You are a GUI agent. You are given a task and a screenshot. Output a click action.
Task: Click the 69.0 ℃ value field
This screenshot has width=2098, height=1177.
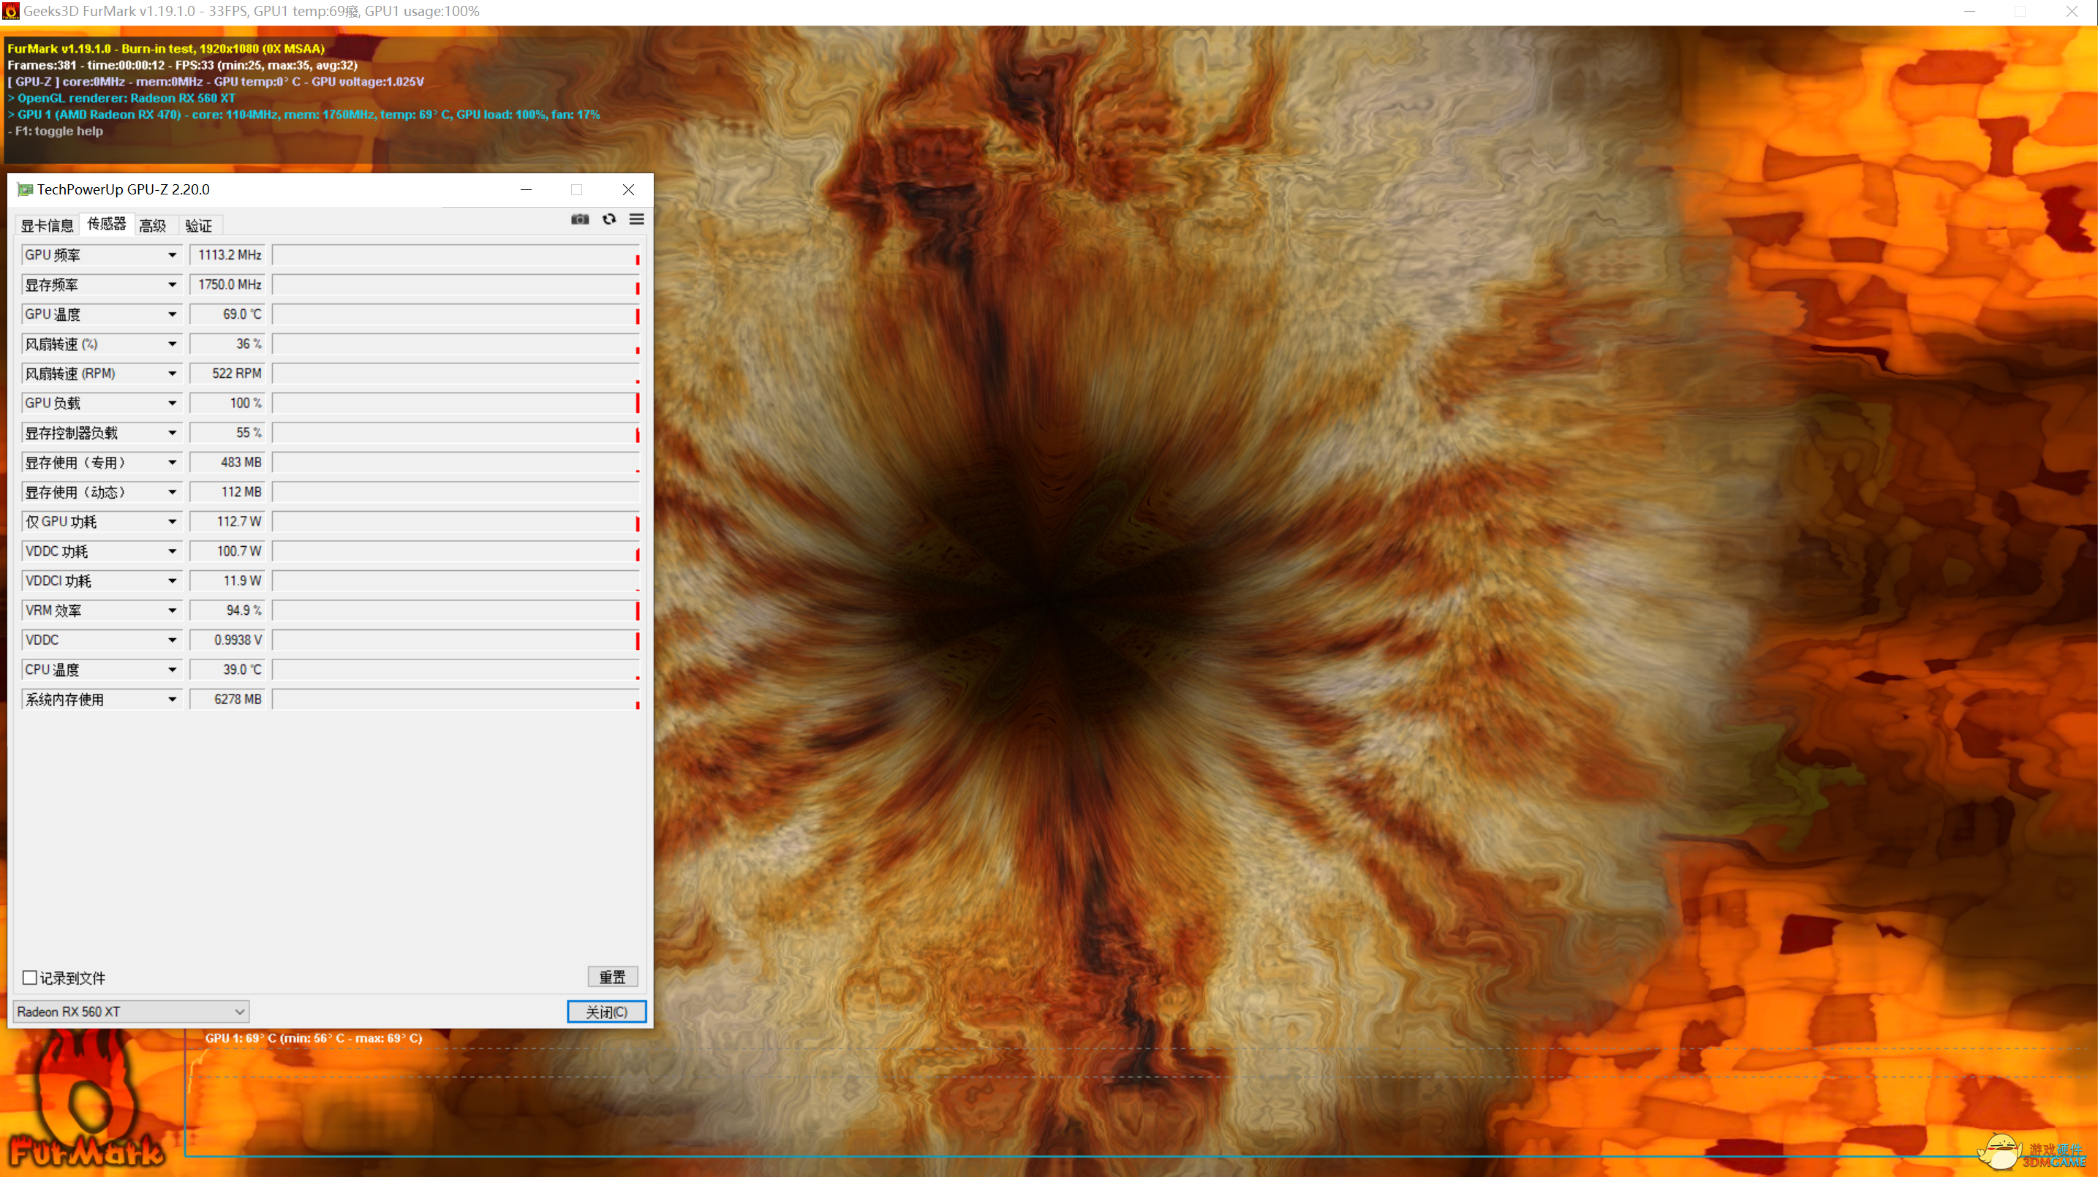227,314
